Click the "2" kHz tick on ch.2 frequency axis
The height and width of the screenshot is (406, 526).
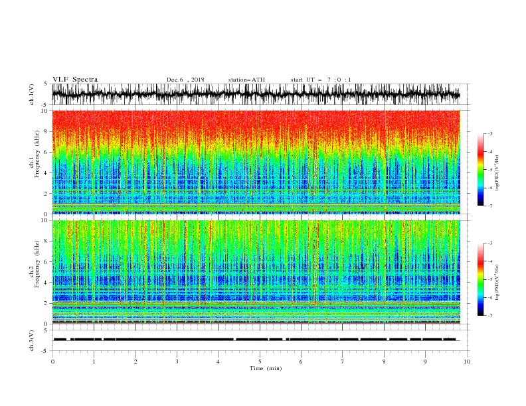46,303
